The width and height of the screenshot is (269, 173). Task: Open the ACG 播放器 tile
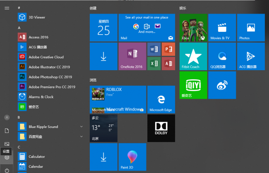[x=251, y=56]
